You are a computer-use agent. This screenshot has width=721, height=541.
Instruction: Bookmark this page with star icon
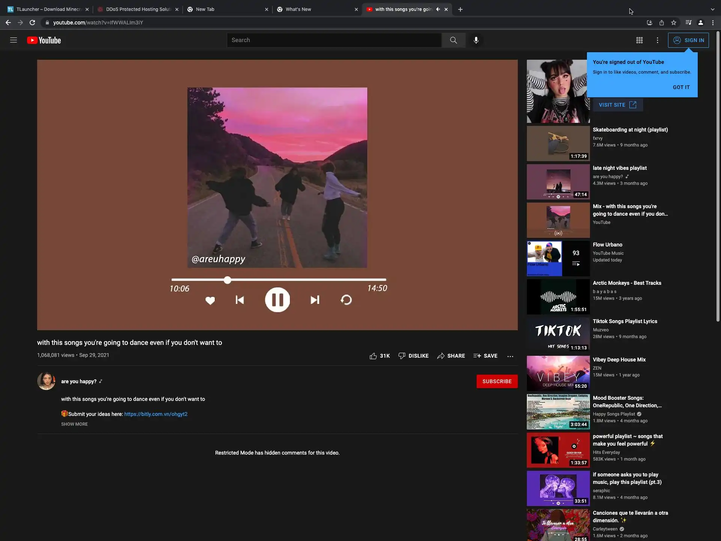pos(674,23)
